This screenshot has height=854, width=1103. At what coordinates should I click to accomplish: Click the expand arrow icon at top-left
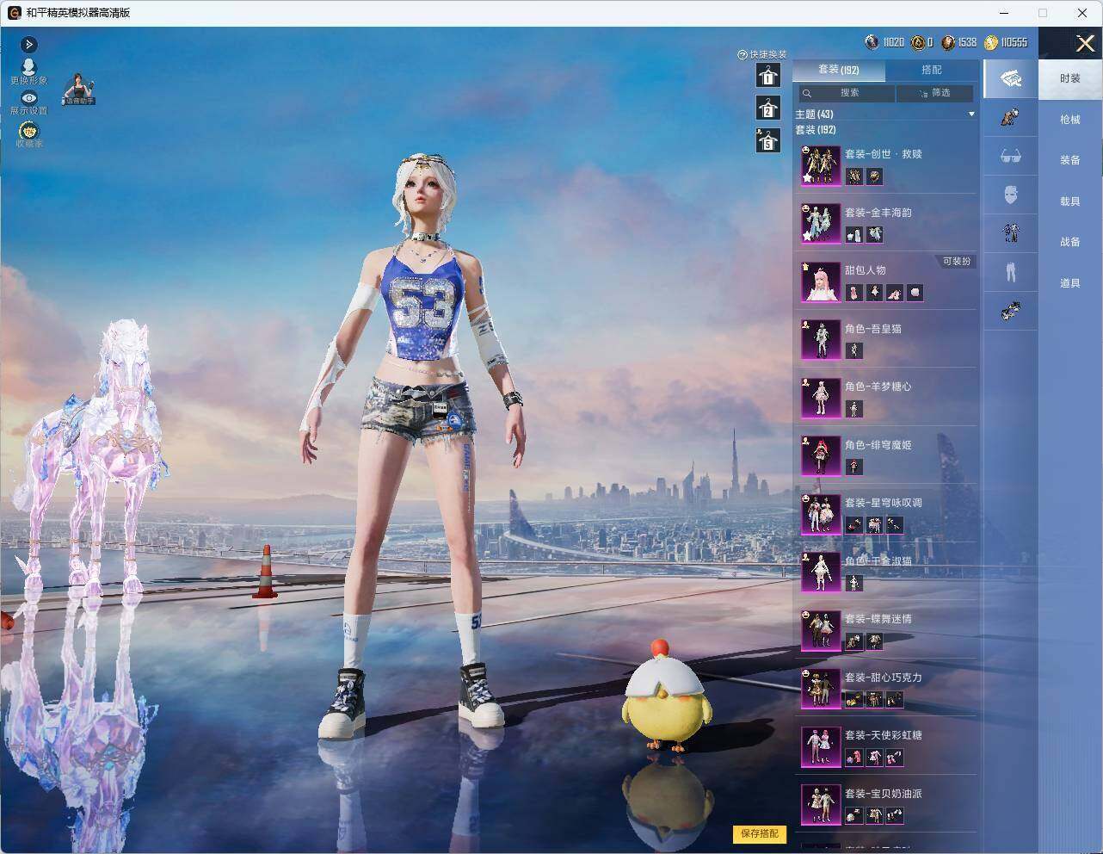28,45
